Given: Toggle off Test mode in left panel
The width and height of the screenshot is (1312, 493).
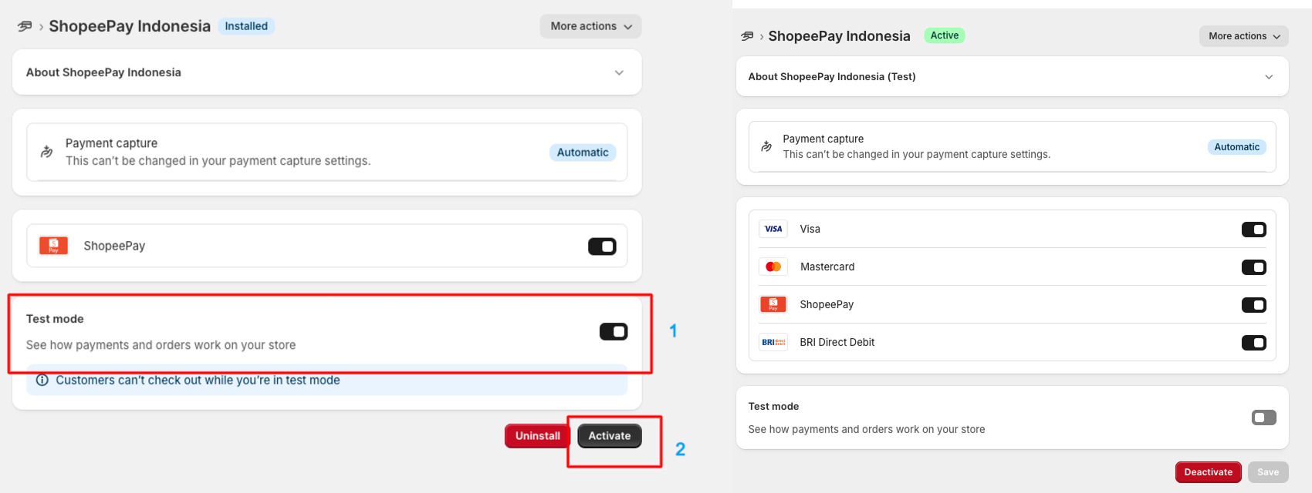Looking at the screenshot, I should 614,331.
